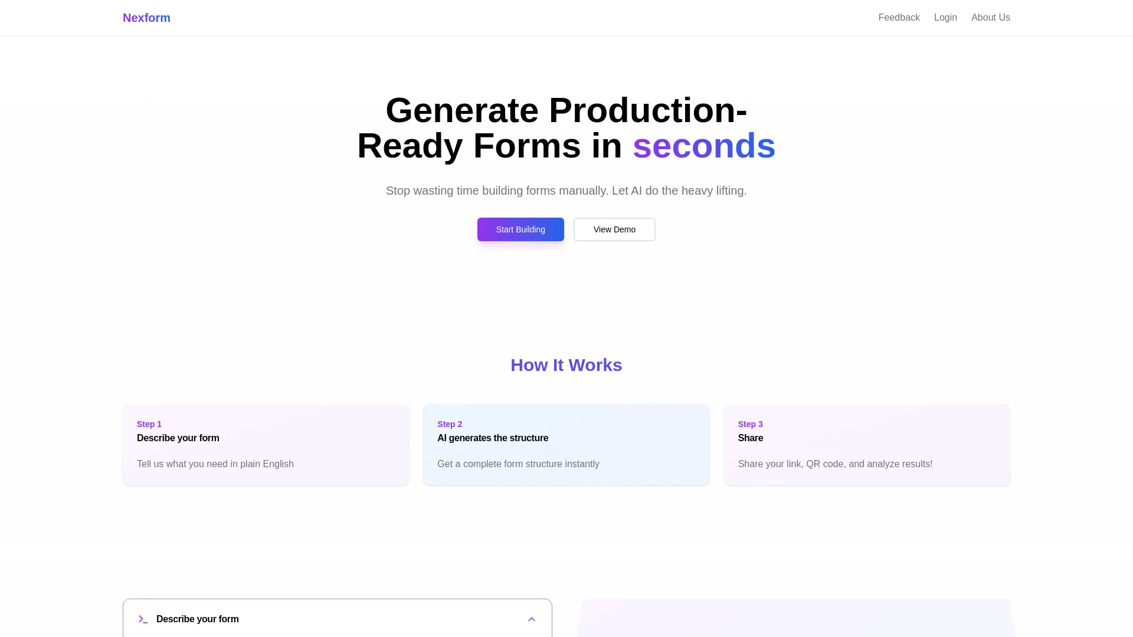Screen dimensions: 1133x637
Task: Click the Share your link description text
Action: (835, 464)
